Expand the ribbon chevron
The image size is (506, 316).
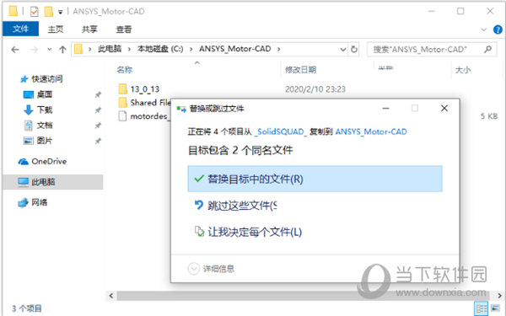(x=483, y=29)
